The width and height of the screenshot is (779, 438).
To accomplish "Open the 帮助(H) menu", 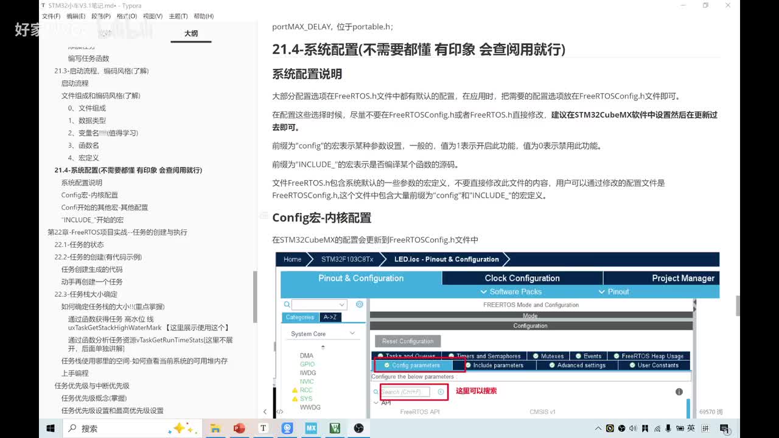I will [204, 16].
